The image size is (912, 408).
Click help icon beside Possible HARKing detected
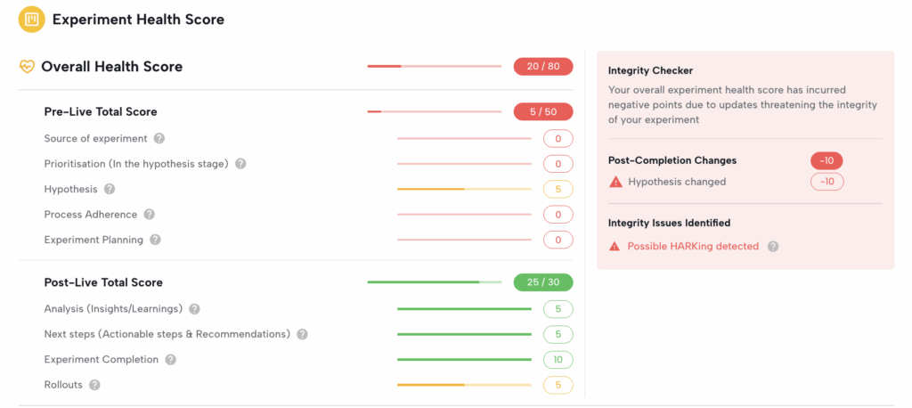click(x=772, y=246)
